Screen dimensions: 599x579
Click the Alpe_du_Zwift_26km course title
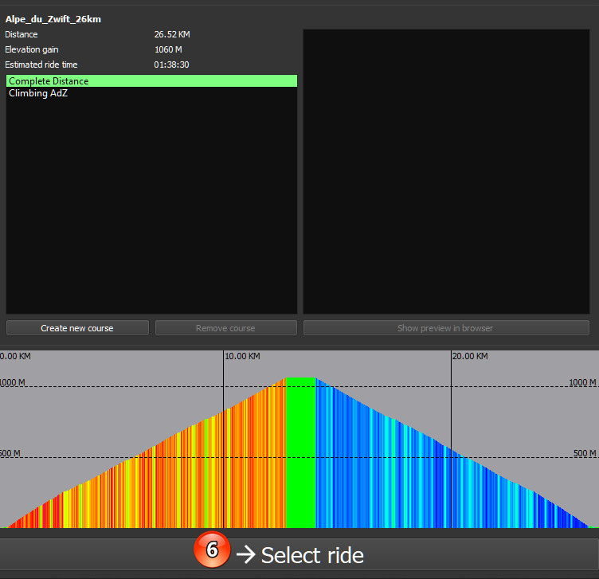(53, 19)
